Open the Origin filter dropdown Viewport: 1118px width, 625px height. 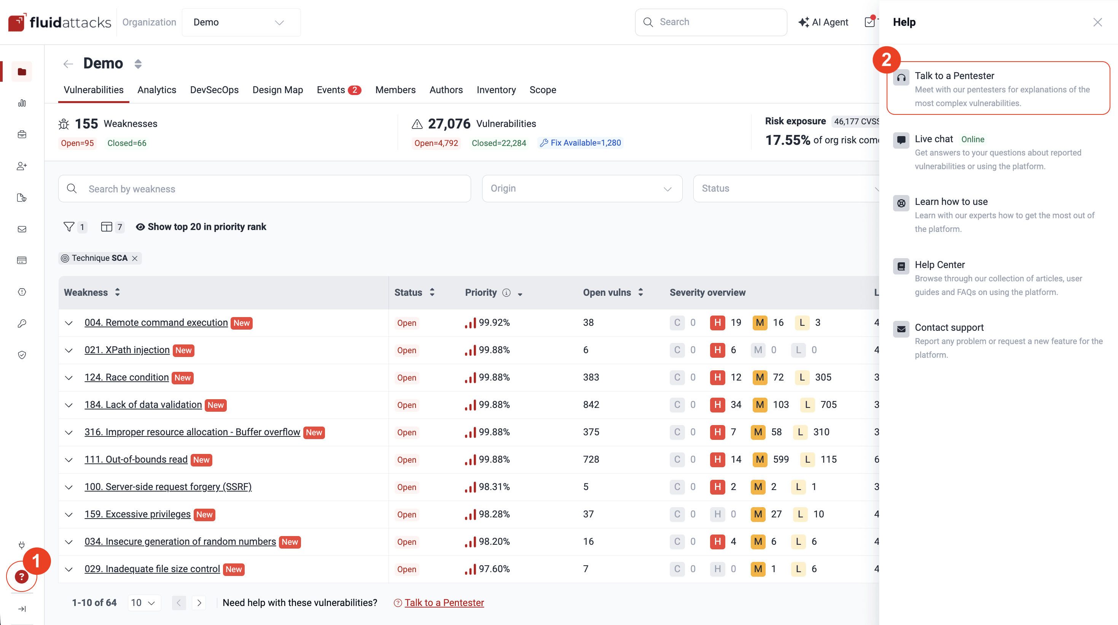click(x=581, y=188)
